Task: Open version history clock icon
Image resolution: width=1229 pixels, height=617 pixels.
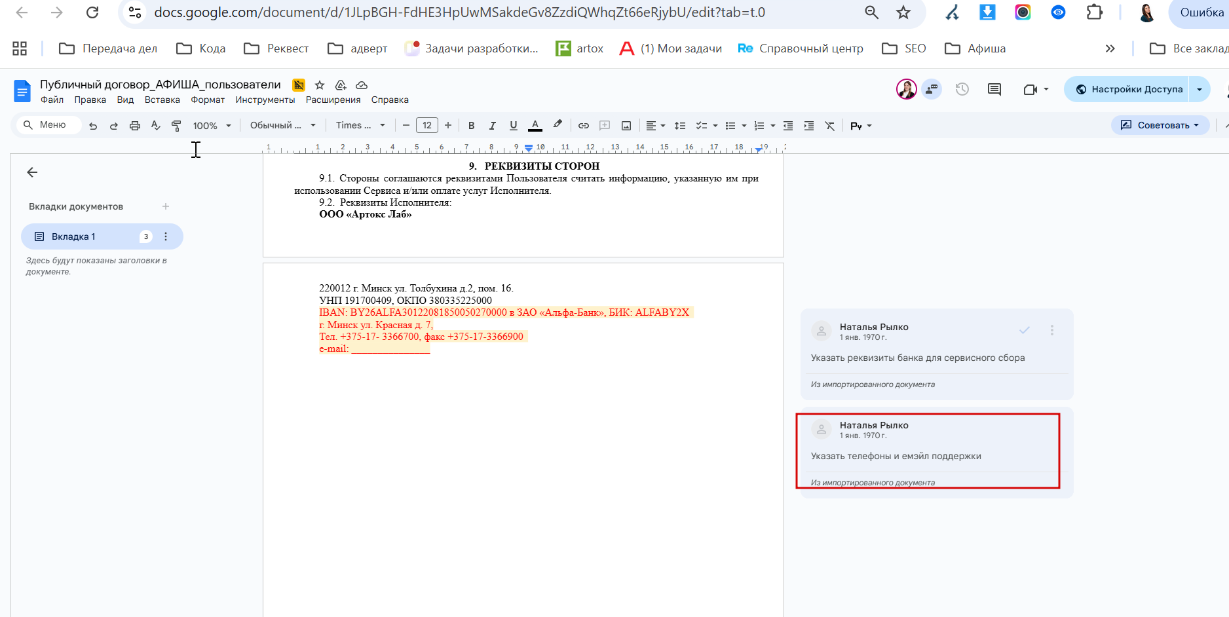Action: coord(962,89)
